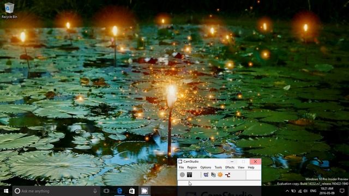349x196 pixels.
Task: Click the Pause button in CamStudio toolbar
Action: tap(189, 175)
